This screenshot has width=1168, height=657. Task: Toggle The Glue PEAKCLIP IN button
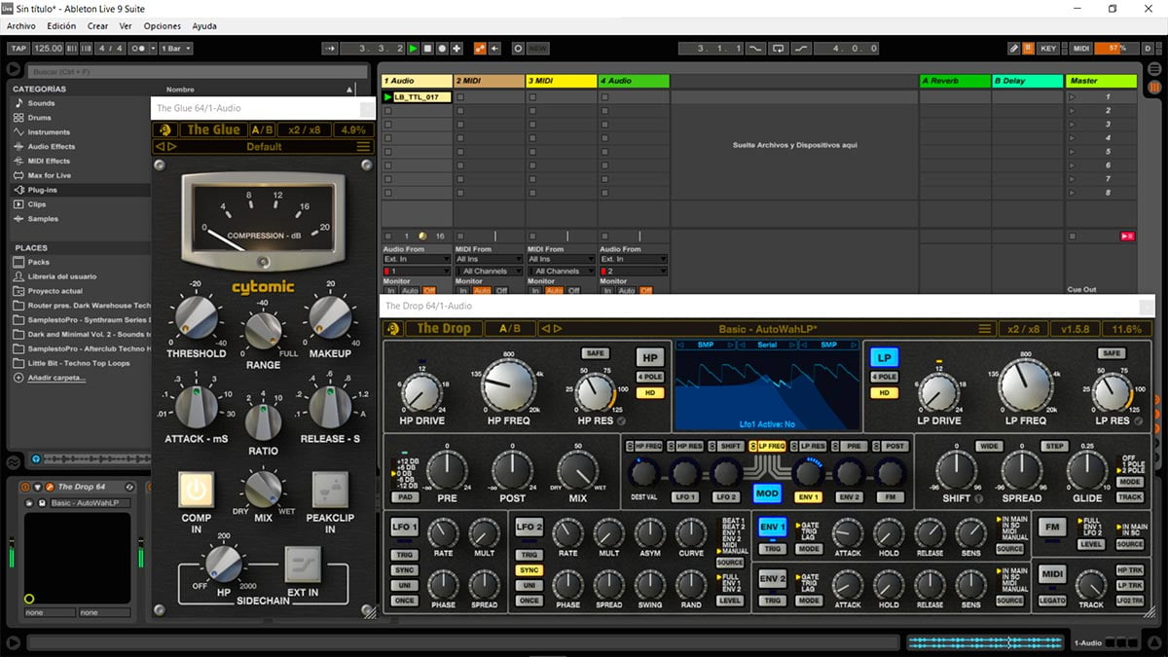pyautogui.click(x=330, y=490)
